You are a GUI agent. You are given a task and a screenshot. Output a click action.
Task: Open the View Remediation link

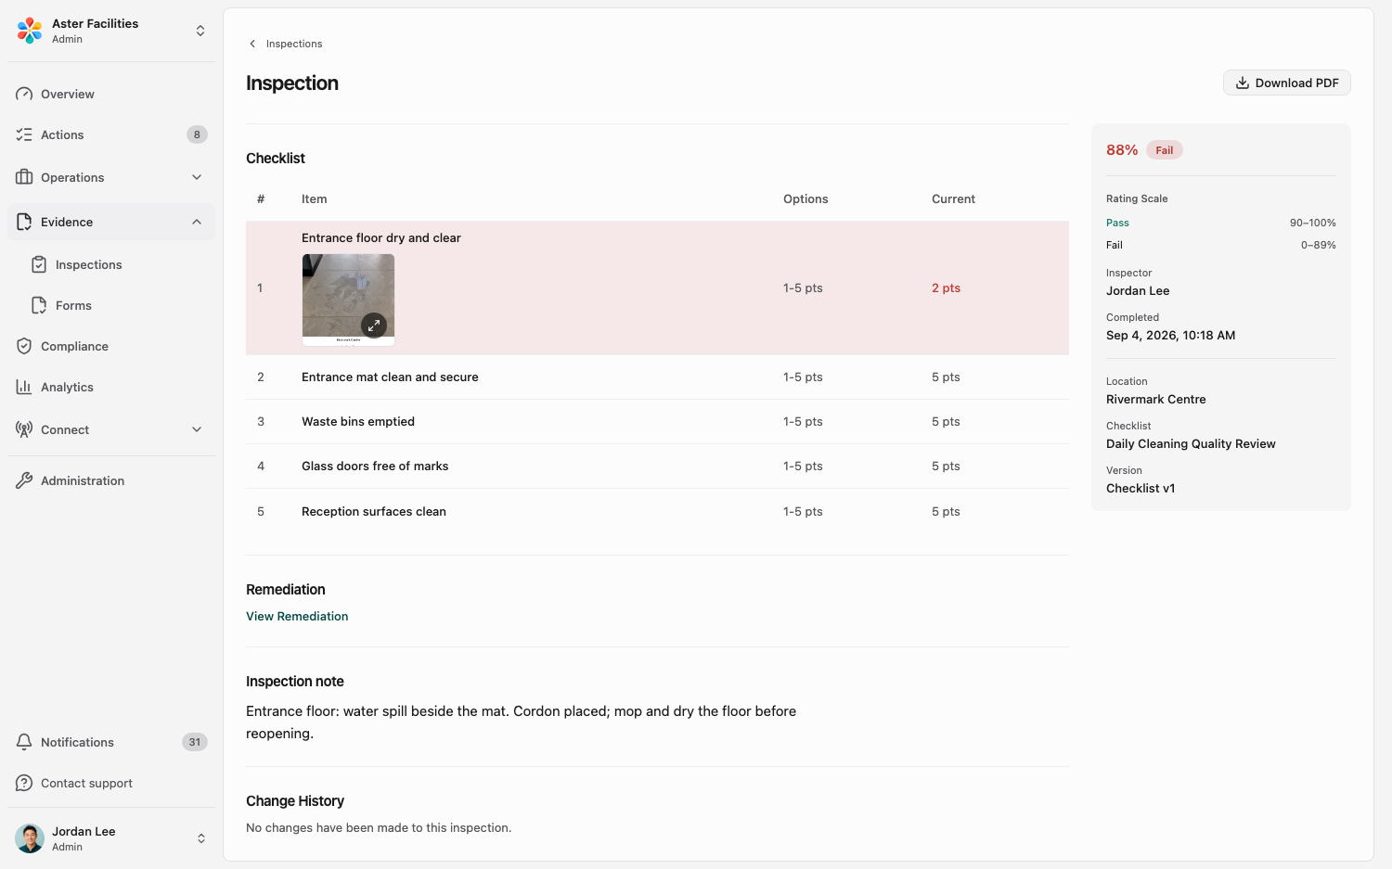coord(297,616)
